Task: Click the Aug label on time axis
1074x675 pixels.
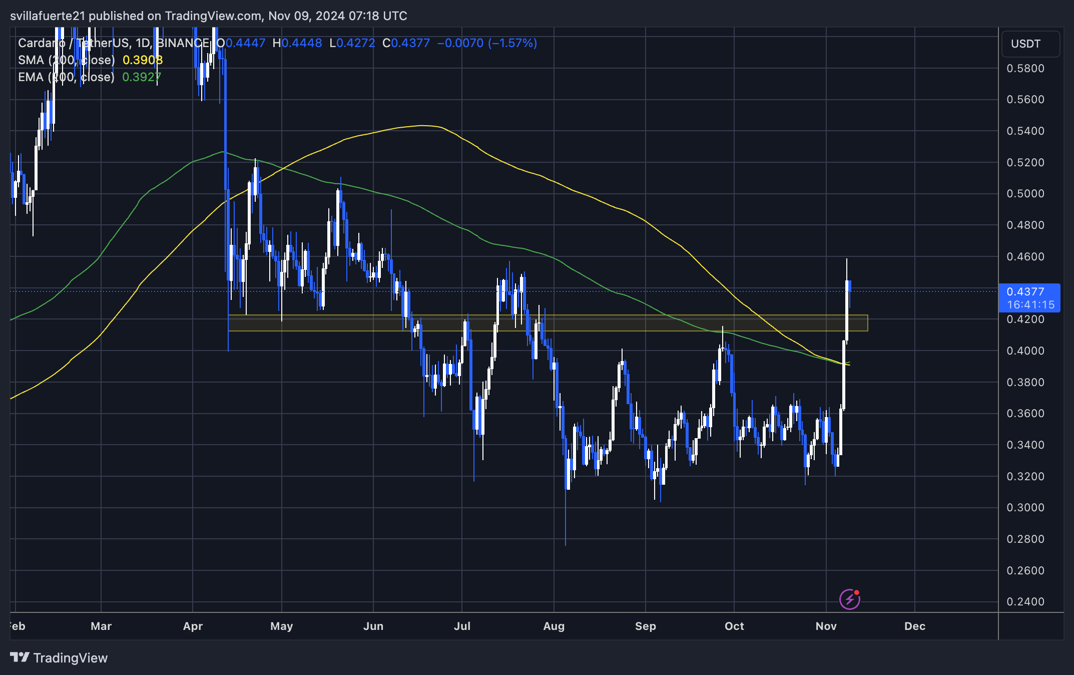Action: (x=554, y=626)
